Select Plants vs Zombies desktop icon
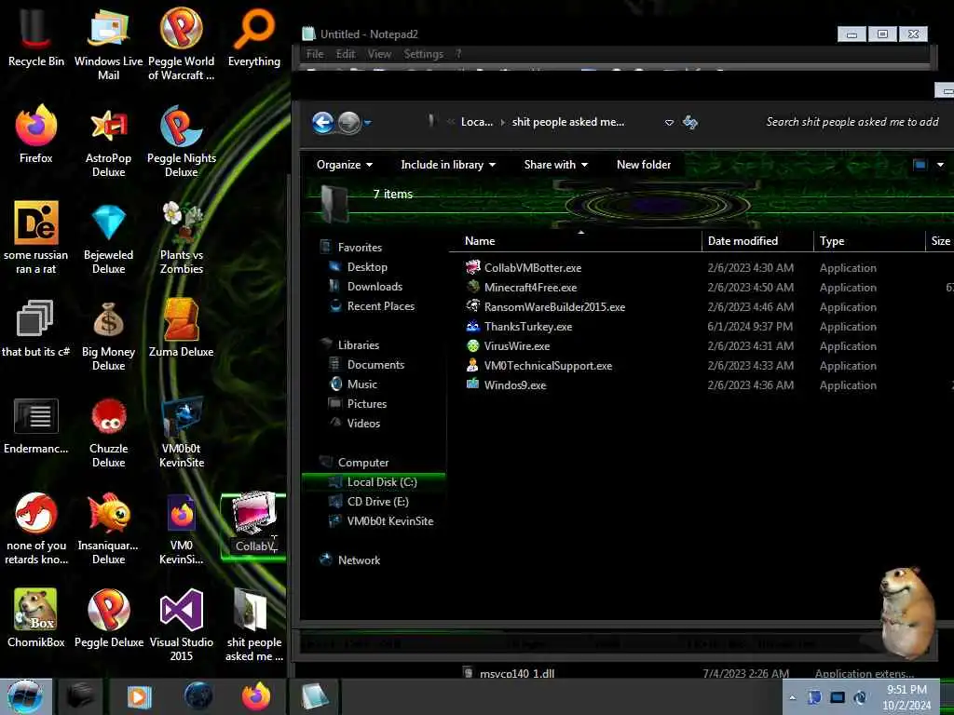 [182, 237]
